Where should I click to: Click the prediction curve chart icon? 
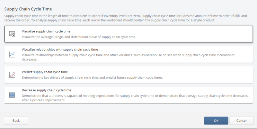[12, 75]
